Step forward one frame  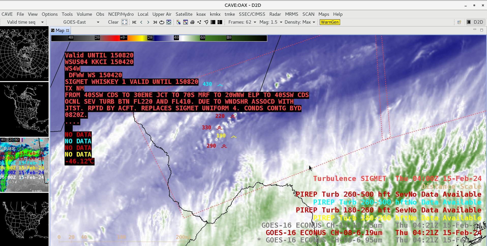click(x=148, y=22)
